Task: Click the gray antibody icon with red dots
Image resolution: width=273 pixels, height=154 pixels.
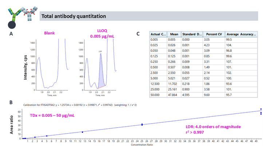Action: 29,12
